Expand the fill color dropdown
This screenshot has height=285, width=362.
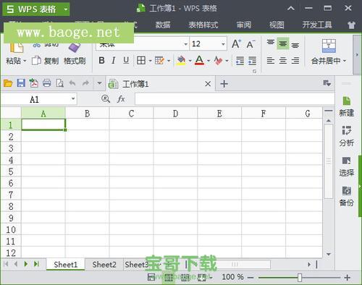tap(190, 61)
